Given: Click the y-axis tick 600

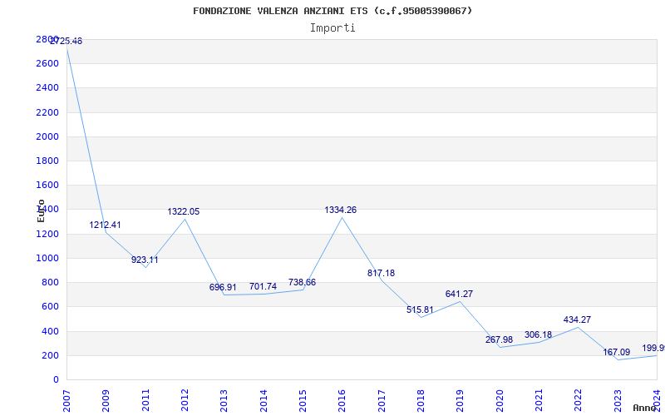Looking at the screenshot, I should click(x=50, y=306).
